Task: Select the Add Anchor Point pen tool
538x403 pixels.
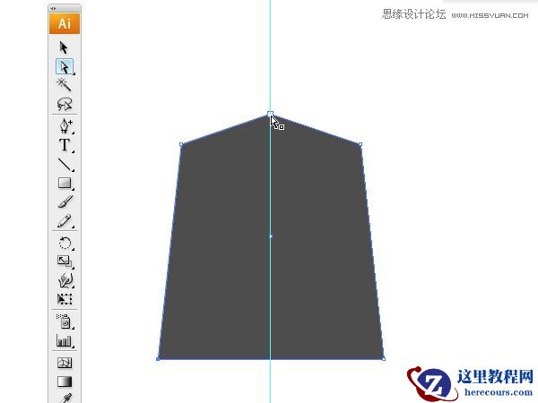Action: click(65, 125)
